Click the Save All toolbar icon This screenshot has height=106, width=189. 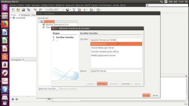29,10
